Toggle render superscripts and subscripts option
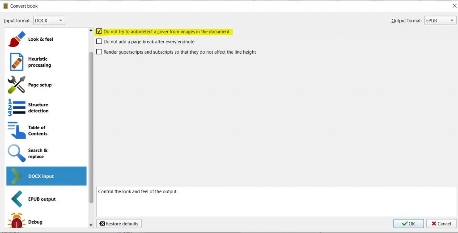The image size is (458, 233). pos(99,52)
